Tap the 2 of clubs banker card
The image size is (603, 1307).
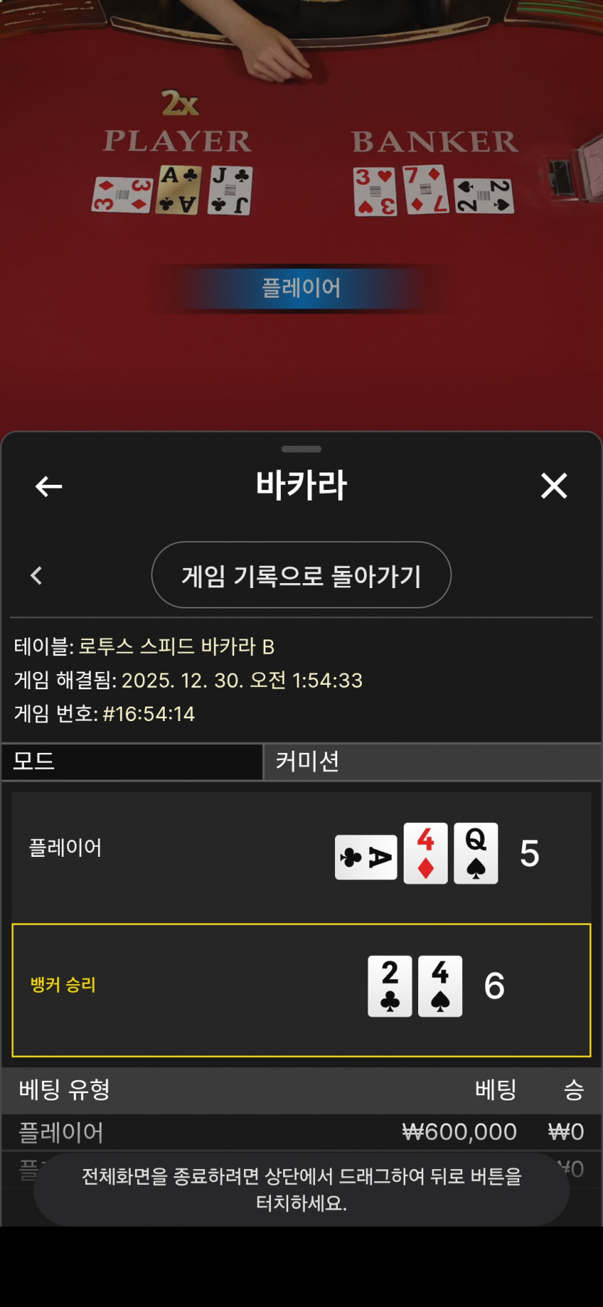pyautogui.click(x=390, y=986)
